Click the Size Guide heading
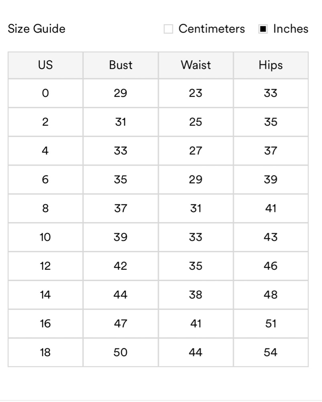Image resolution: width=322 pixels, height=402 pixels. point(37,29)
